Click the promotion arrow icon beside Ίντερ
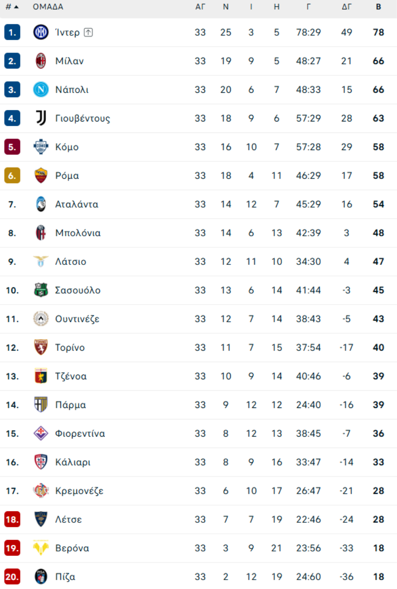This screenshot has width=397, height=589. coord(88,32)
